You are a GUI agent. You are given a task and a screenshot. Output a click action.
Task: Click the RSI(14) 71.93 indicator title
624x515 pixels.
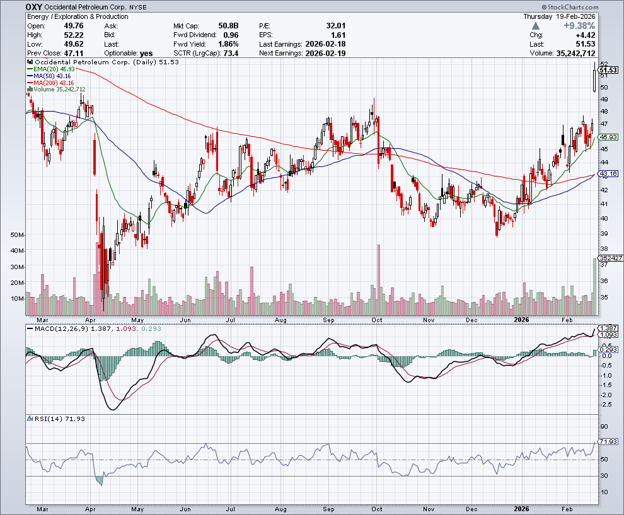60,419
